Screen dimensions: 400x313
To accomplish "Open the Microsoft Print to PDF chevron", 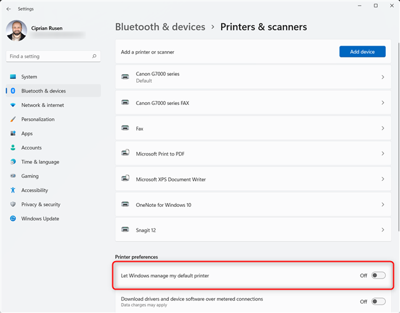I will coord(383,153).
